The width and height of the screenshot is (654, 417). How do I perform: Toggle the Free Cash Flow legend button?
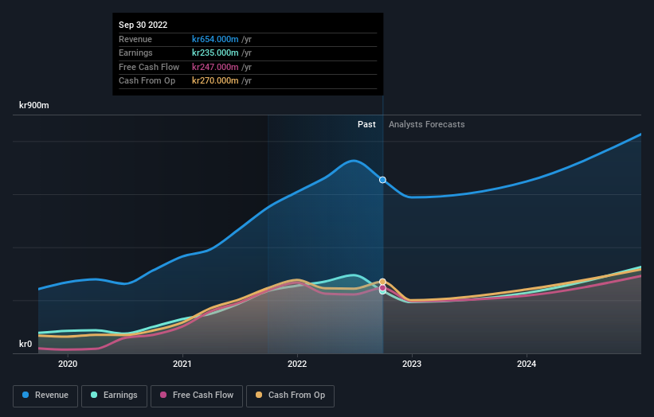point(197,396)
